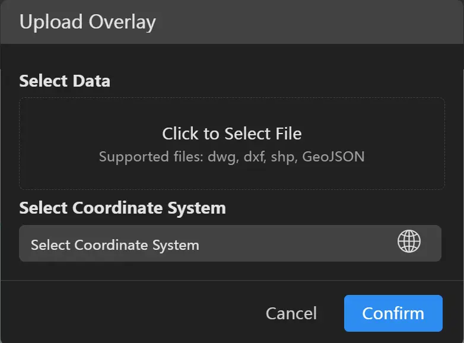The width and height of the screenshot is (464, 343).
Task: Focus the Select Coordinate System field
Action: click(230, 243)
